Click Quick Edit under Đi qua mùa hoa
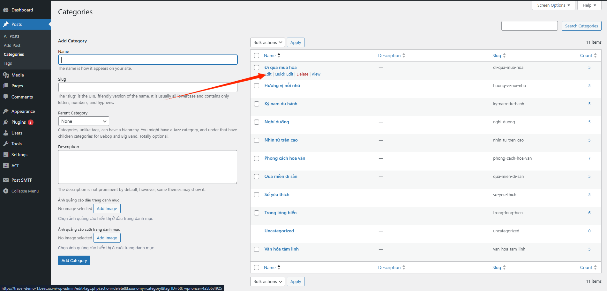The width and height of the screenshot is (607, 291). [284, 74]
